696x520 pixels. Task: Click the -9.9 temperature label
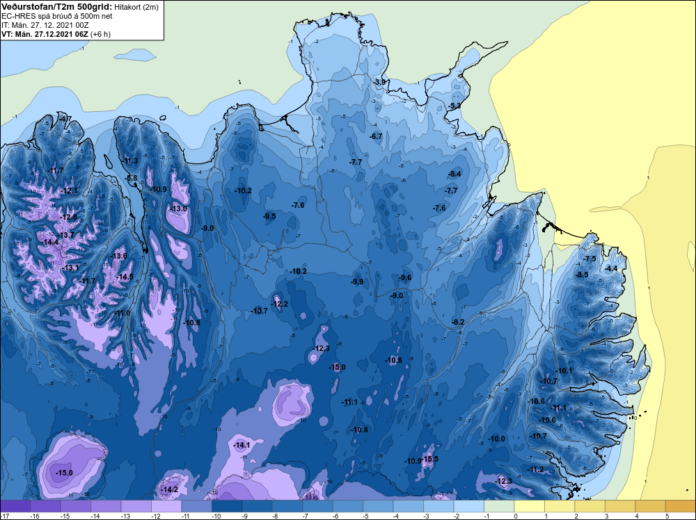tap(357, 282)
